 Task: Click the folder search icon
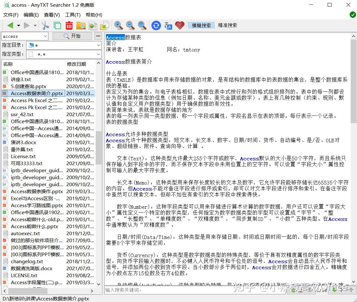pyautogui.click(x=80, y=25)
